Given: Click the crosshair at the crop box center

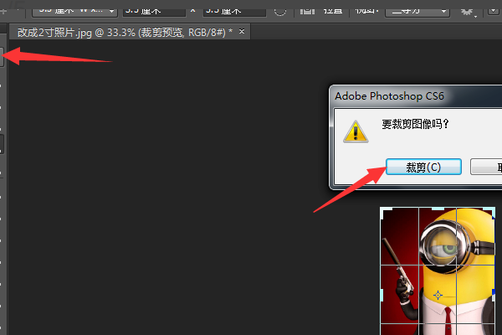Looking at the screenshot, I should coord(438,295).
